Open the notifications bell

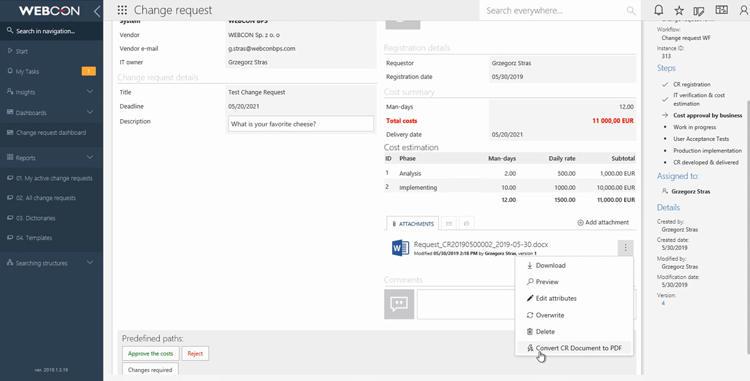pyautogui.click(x=658, y=10)
